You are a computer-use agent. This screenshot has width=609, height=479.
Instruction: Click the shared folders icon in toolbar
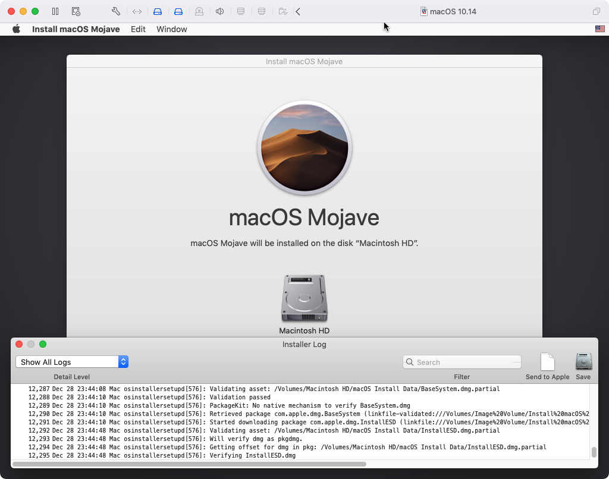click(283, 12)
